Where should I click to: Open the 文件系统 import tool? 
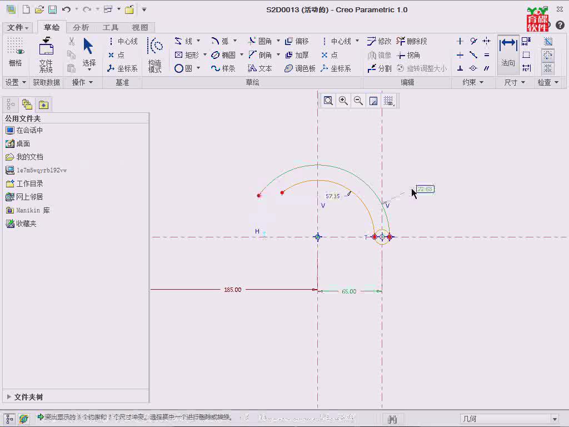[x=46, y=54]
